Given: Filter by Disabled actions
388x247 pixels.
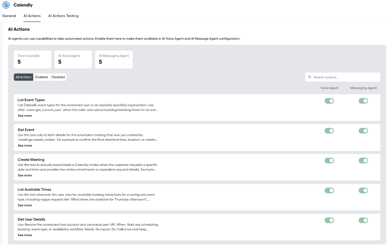Looking at the screenshot, I should click(58, 77).
